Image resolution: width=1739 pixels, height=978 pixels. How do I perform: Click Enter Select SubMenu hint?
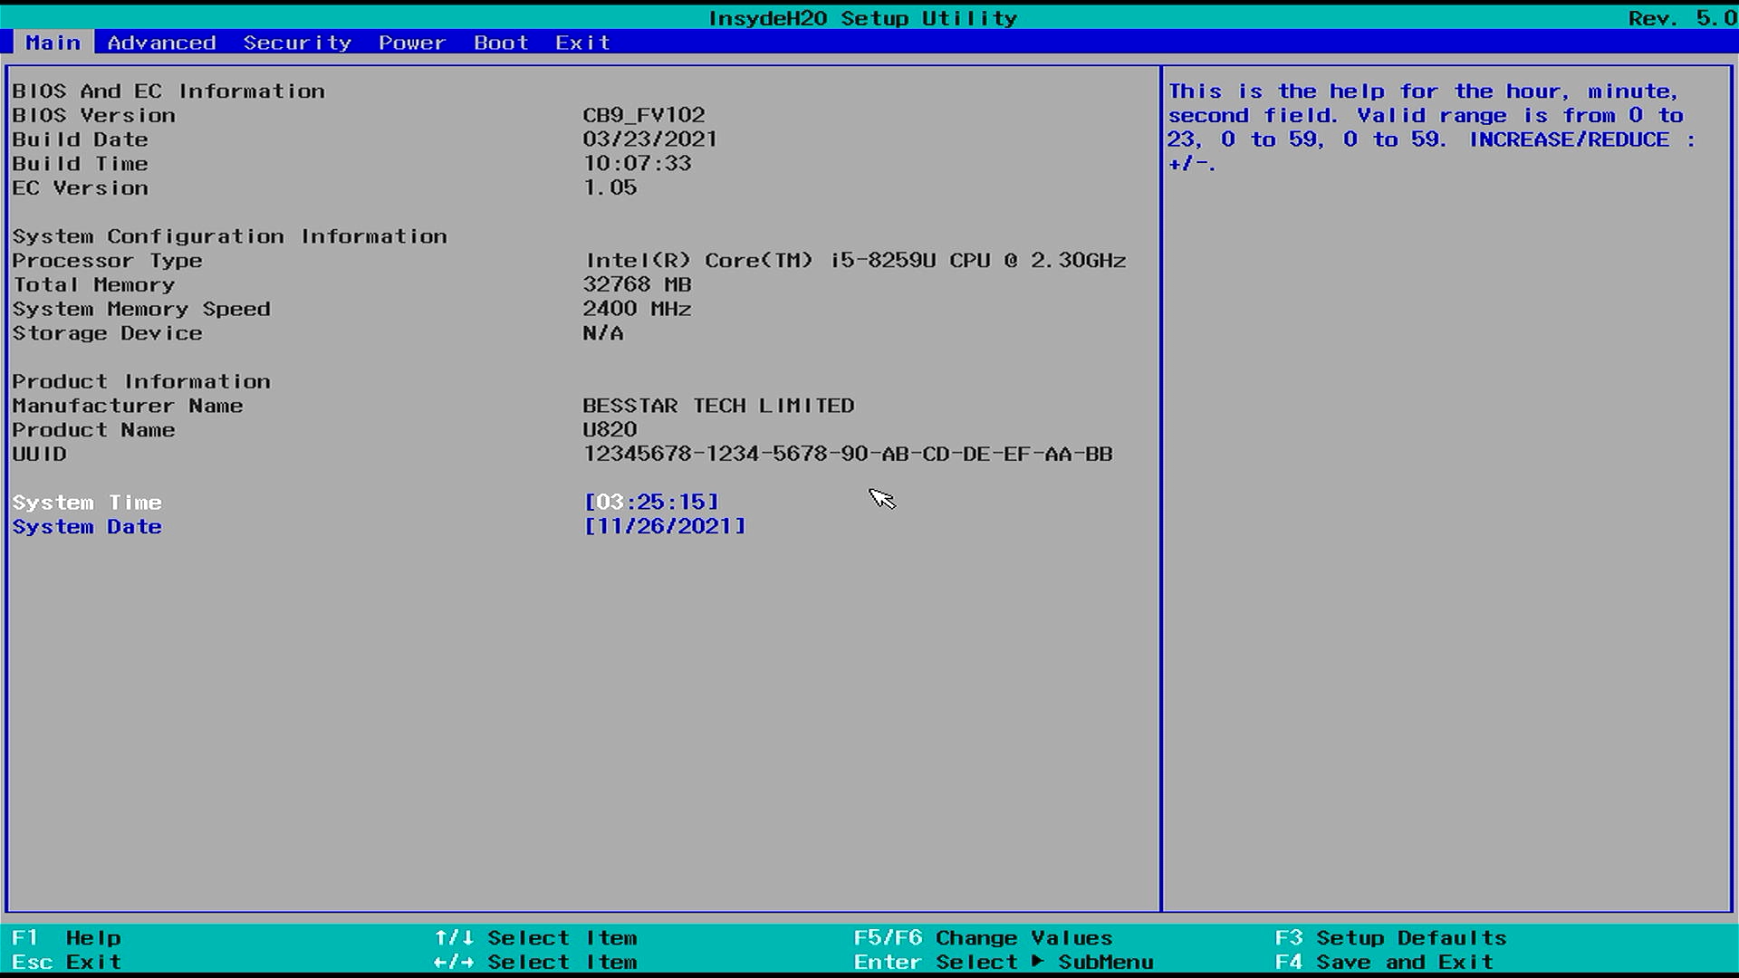1004,962
